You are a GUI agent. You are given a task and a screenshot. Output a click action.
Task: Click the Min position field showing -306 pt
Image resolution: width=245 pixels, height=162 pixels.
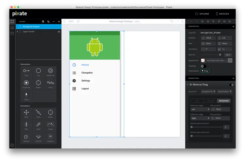coord(220,109)
